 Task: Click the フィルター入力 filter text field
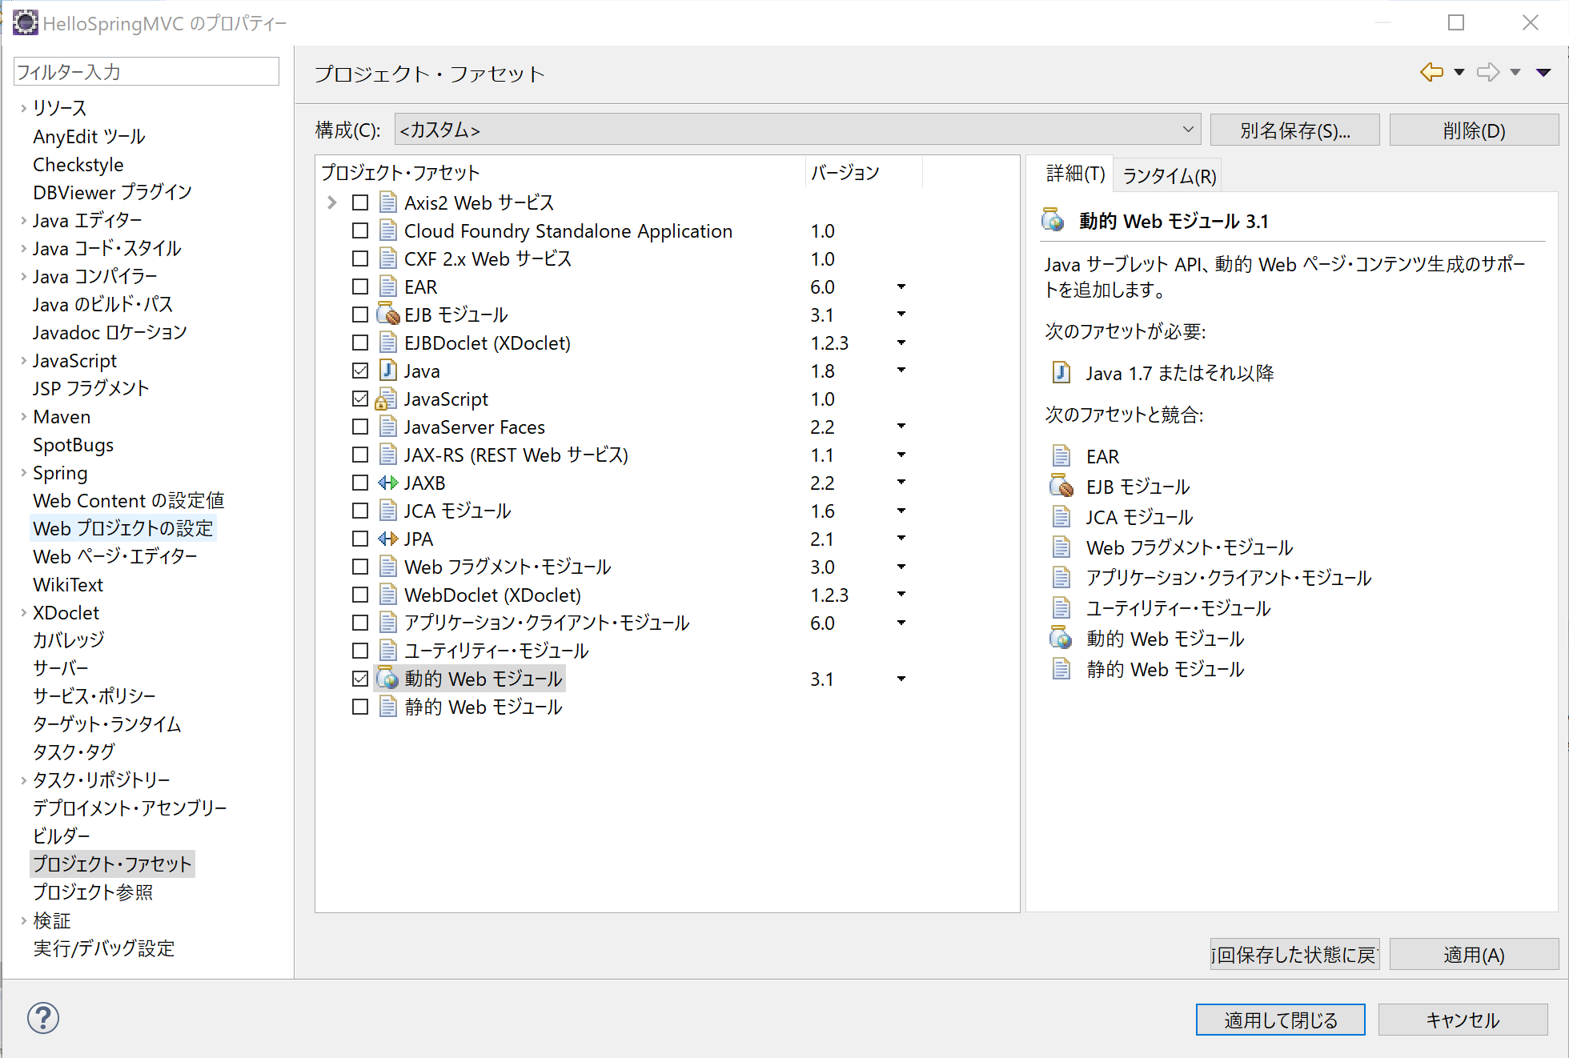pos(146,72)
